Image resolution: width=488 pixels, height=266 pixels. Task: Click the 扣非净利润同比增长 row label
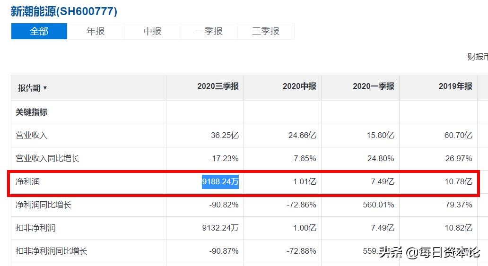[52, 251]
